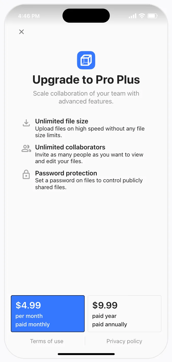Open the Terms of use link
The width and height of the screenshot is (172, 362).
(47, 341)
